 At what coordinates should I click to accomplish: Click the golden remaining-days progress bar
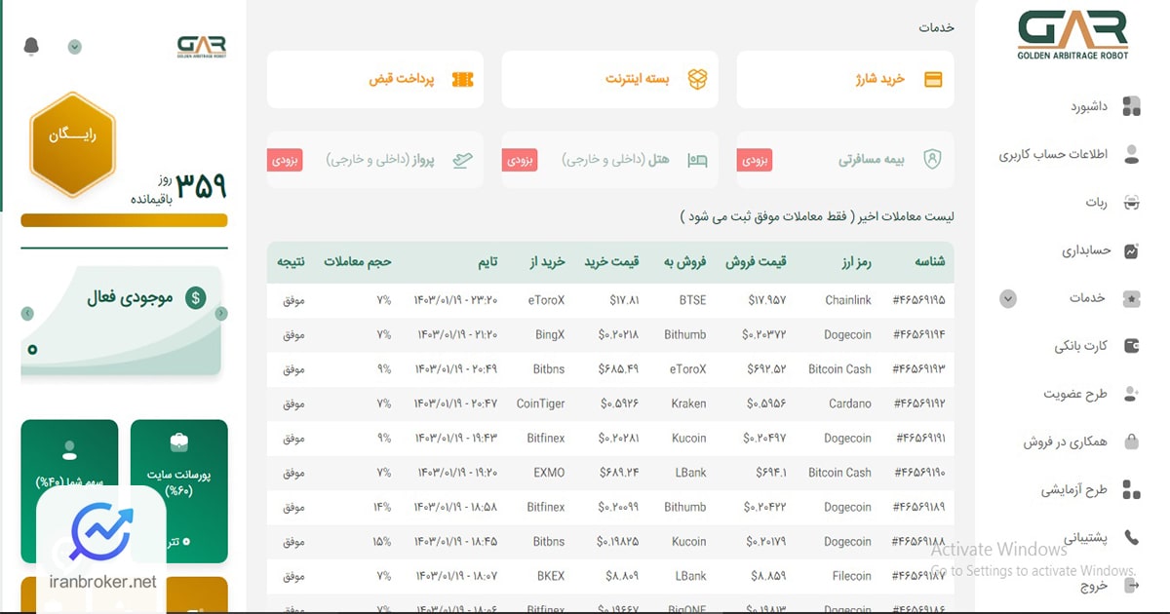tap(124, 220)
